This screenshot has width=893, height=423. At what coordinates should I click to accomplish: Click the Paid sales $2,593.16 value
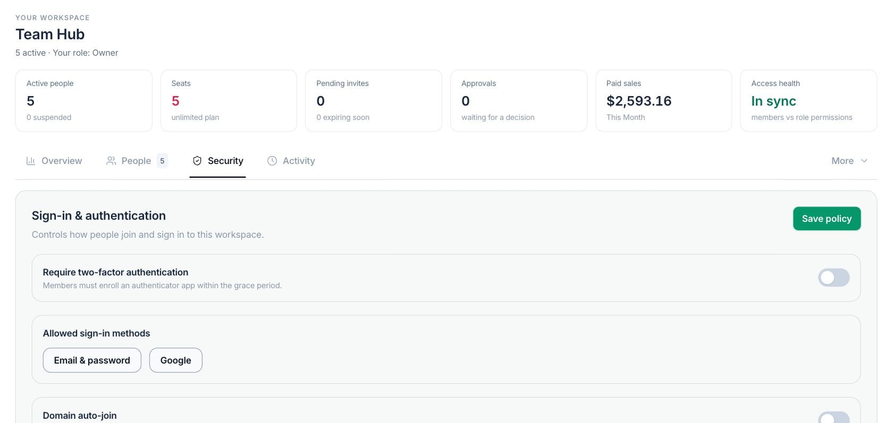coord(639,101)
